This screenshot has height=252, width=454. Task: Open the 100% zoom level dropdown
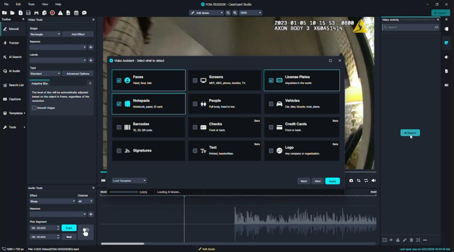tap(250, 13)
